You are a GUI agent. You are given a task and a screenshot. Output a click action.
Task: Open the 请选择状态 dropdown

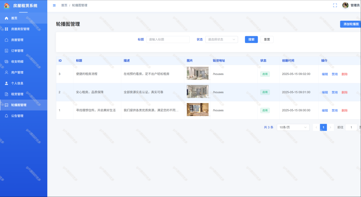221,39
